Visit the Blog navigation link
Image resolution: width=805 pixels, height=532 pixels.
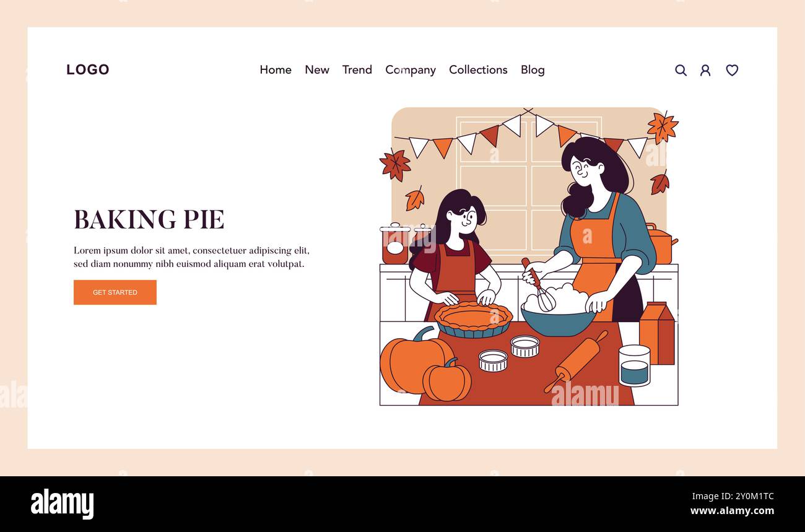tap(533, 70)
